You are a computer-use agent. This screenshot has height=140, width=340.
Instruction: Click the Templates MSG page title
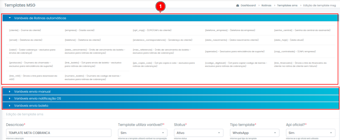(19, 6)
